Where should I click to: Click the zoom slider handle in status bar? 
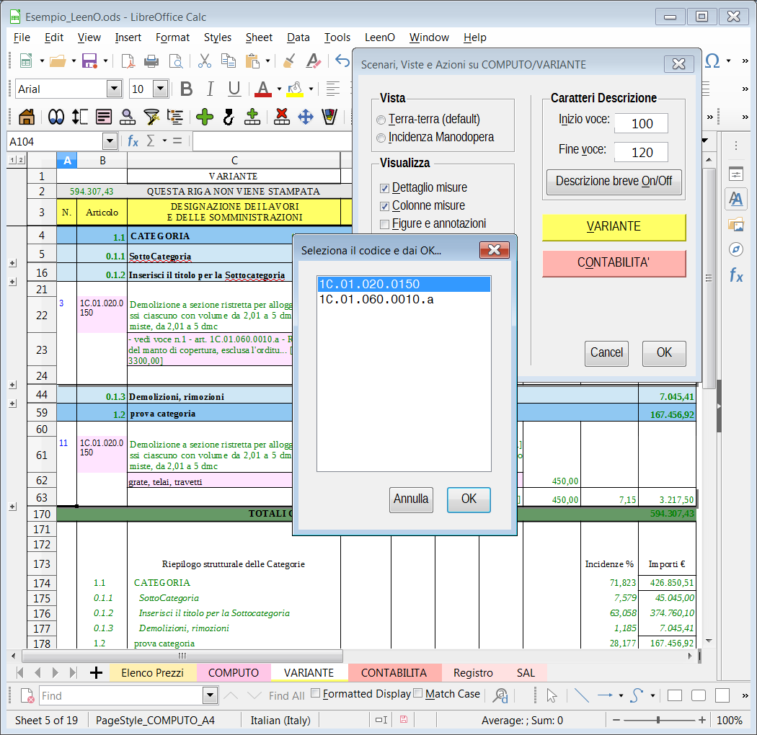point(658,720)
